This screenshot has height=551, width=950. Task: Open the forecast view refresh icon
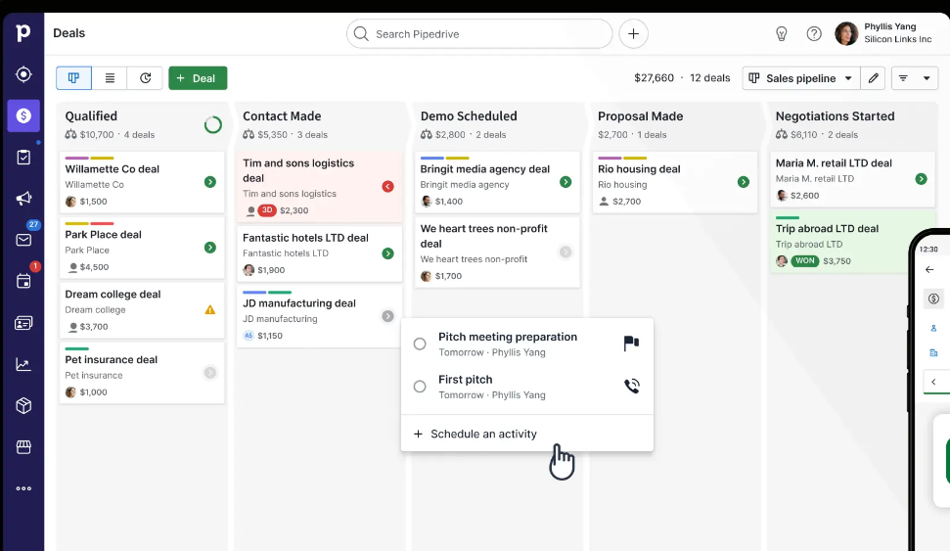pyautogui.click(x=146, y=78)
